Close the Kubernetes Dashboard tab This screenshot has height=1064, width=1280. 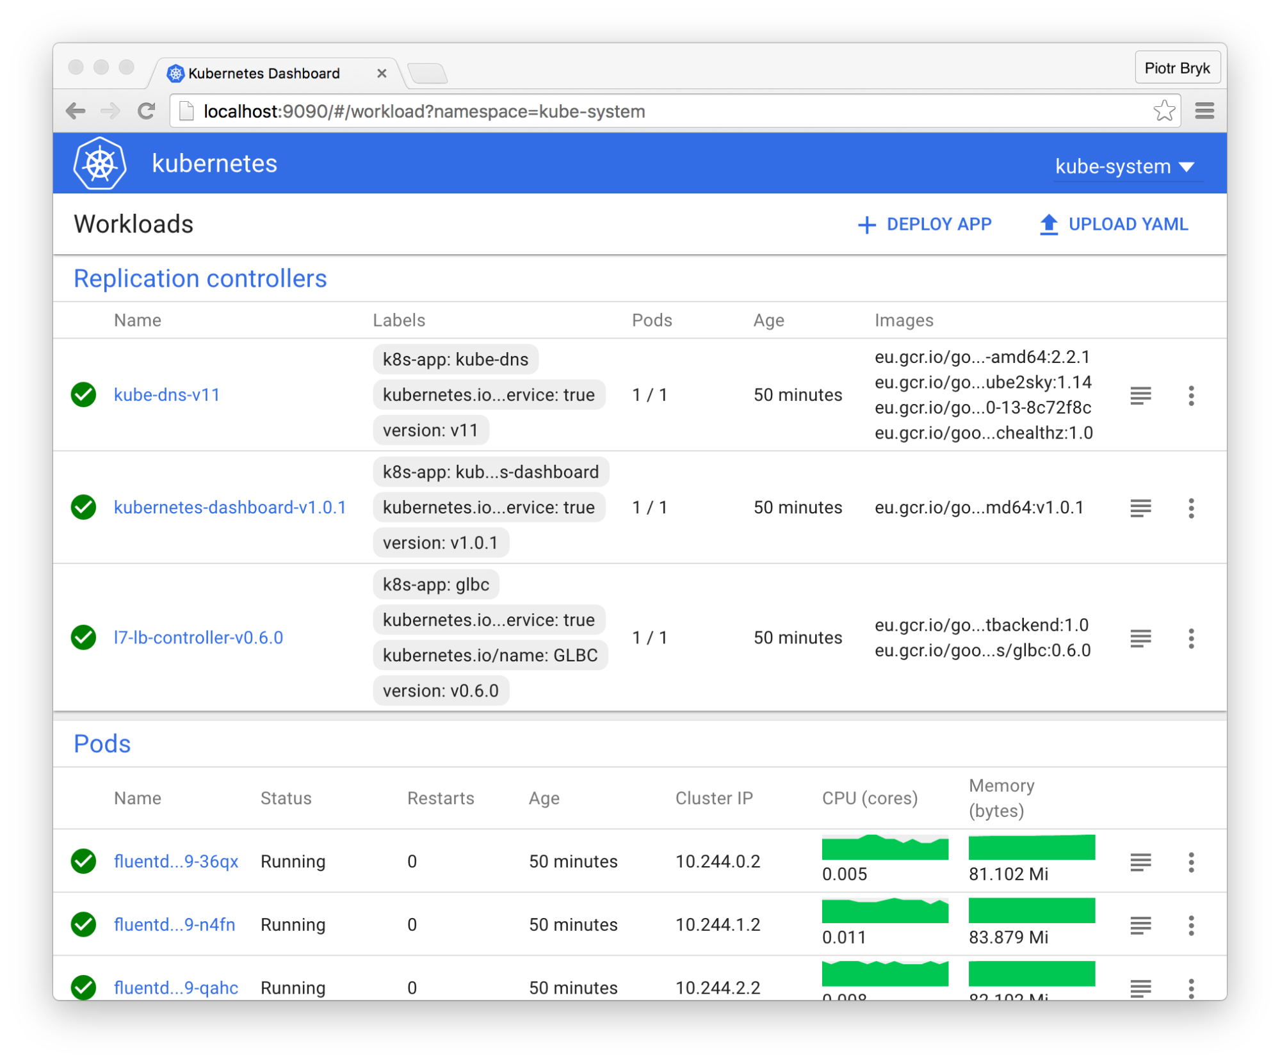click(382, 74)
